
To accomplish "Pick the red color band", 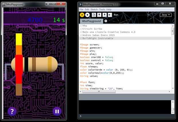I will pyautogui.click(x=19, y=69).
